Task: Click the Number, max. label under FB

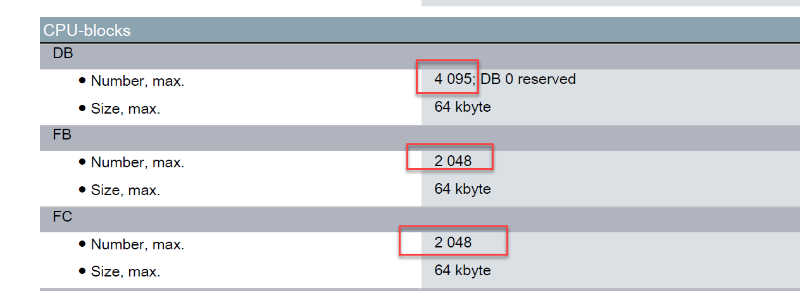Action: (137, 162)
